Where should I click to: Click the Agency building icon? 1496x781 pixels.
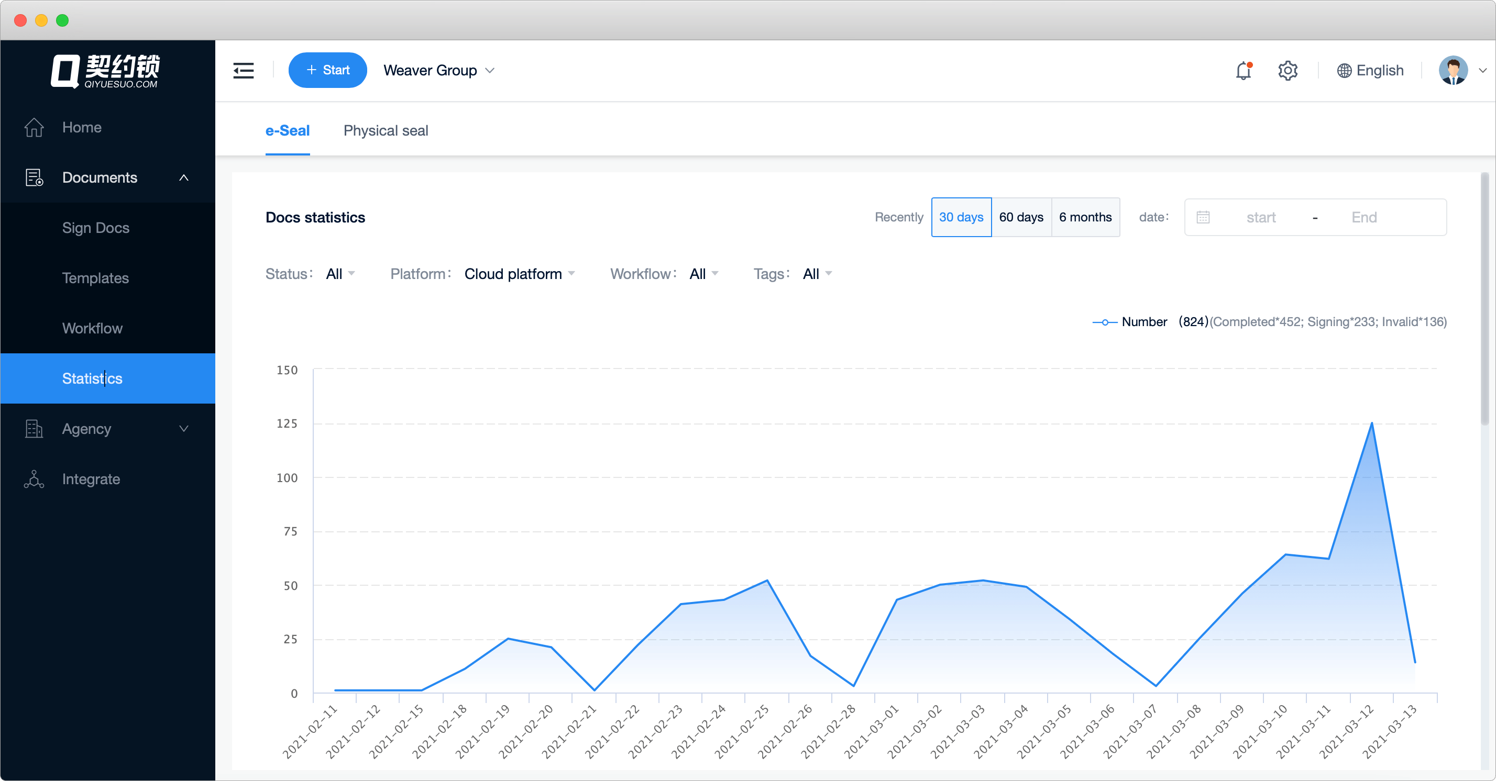34,429
